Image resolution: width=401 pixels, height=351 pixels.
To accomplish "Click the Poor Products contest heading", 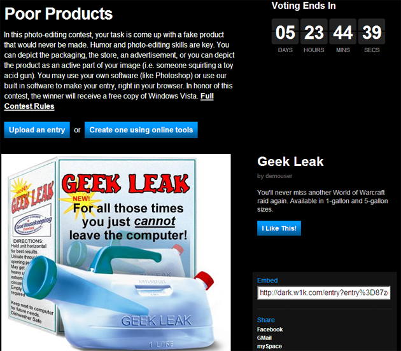I will click(x=59, y=13).
